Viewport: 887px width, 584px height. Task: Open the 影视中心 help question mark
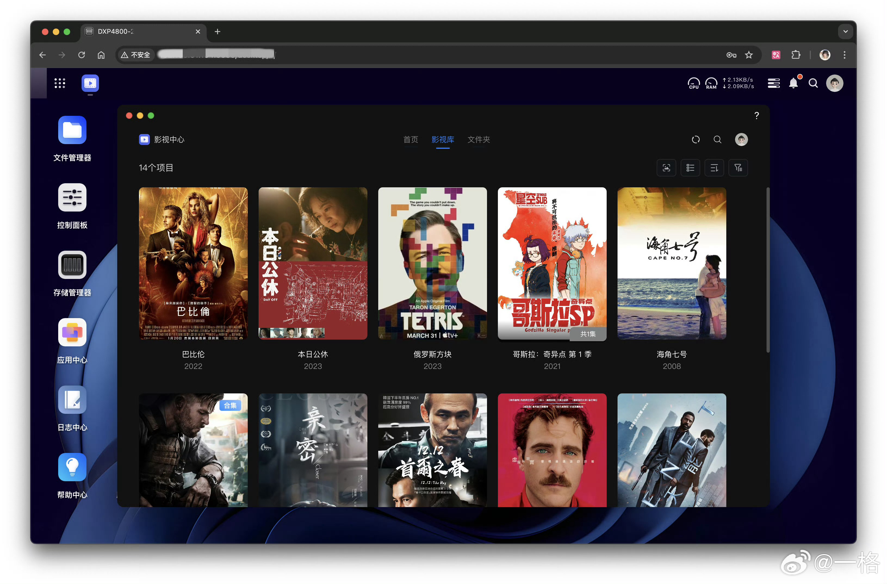click(x=756, y=116)
